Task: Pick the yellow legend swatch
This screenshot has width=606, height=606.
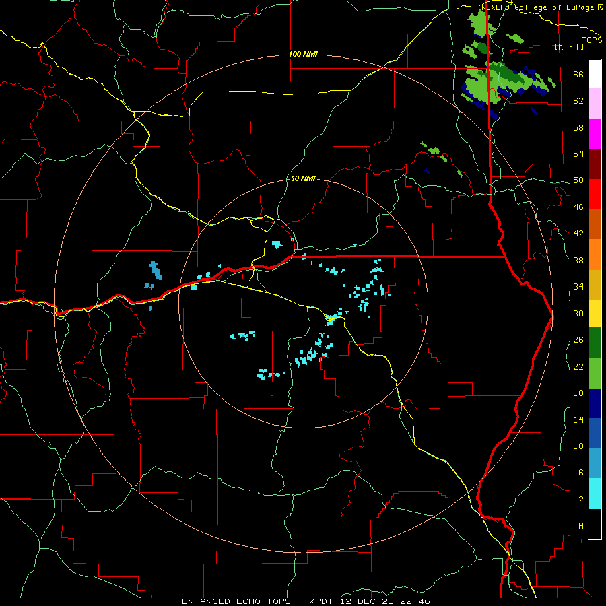Action: pos(595,313)
